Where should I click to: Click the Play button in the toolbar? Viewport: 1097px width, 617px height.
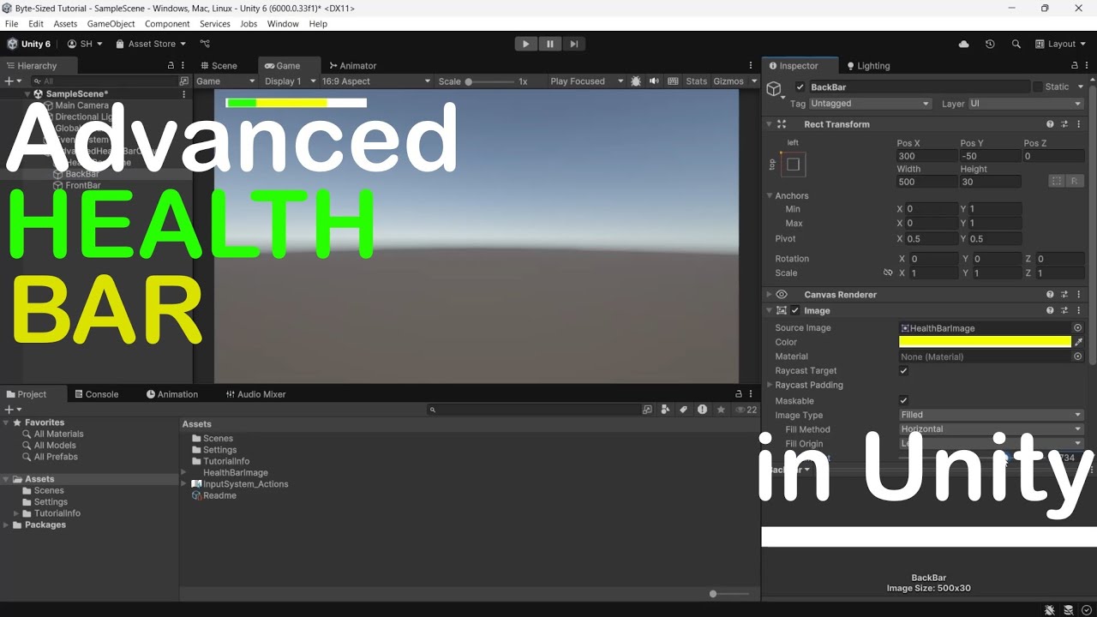tap(526, 44)
